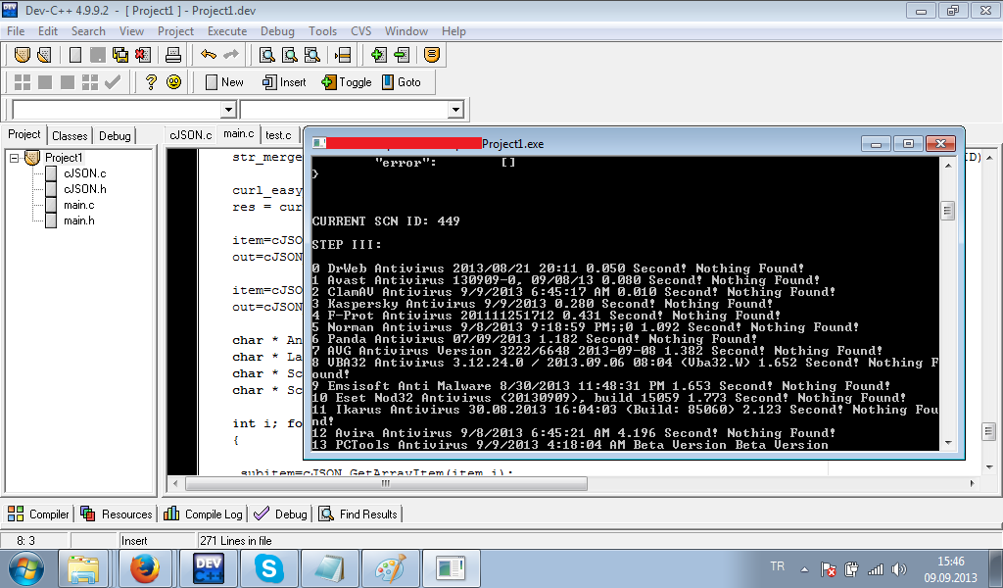1003x588 pixels.
Task: Click the Goto Line icon
Action: [x=343, y=55]
